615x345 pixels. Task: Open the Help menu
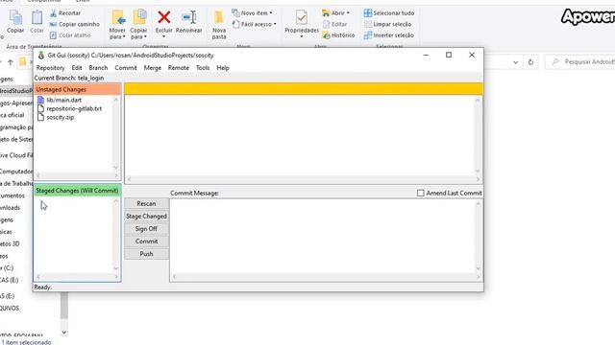click(223, 68)
